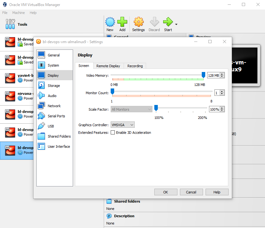Close the Settings dialog window
Viewport: 265px width, 228px height.
tap(225, 42)
